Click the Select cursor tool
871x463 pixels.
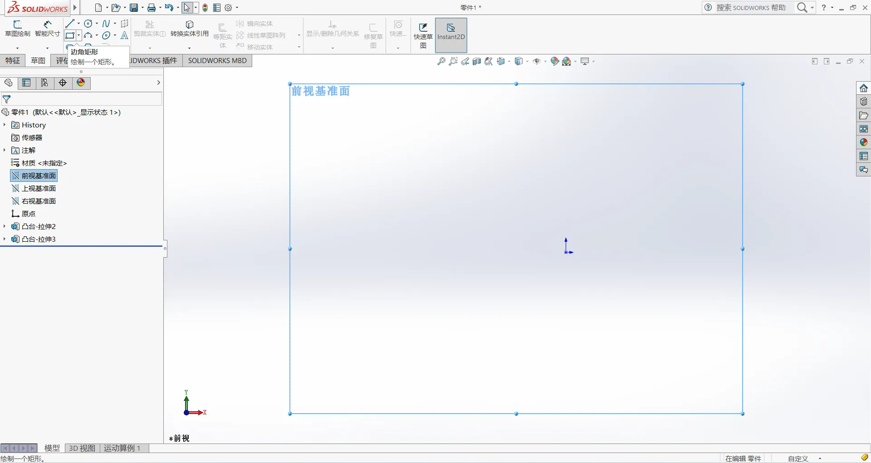(187, 8)
